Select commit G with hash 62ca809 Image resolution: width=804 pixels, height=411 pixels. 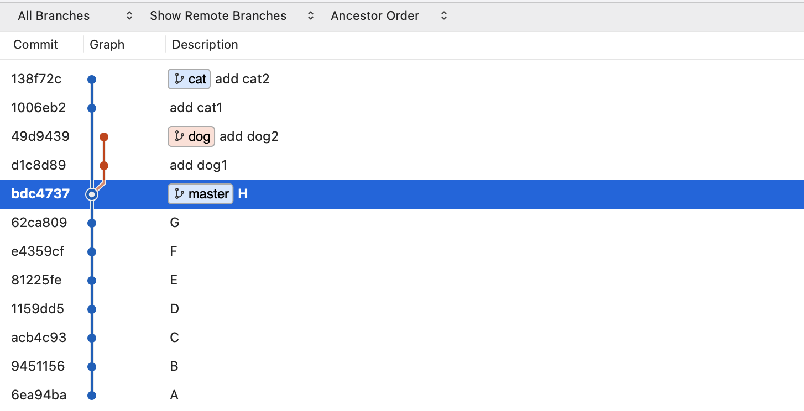402,223
